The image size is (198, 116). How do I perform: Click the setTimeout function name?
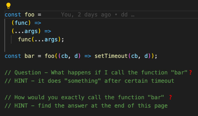coord(111,56)
